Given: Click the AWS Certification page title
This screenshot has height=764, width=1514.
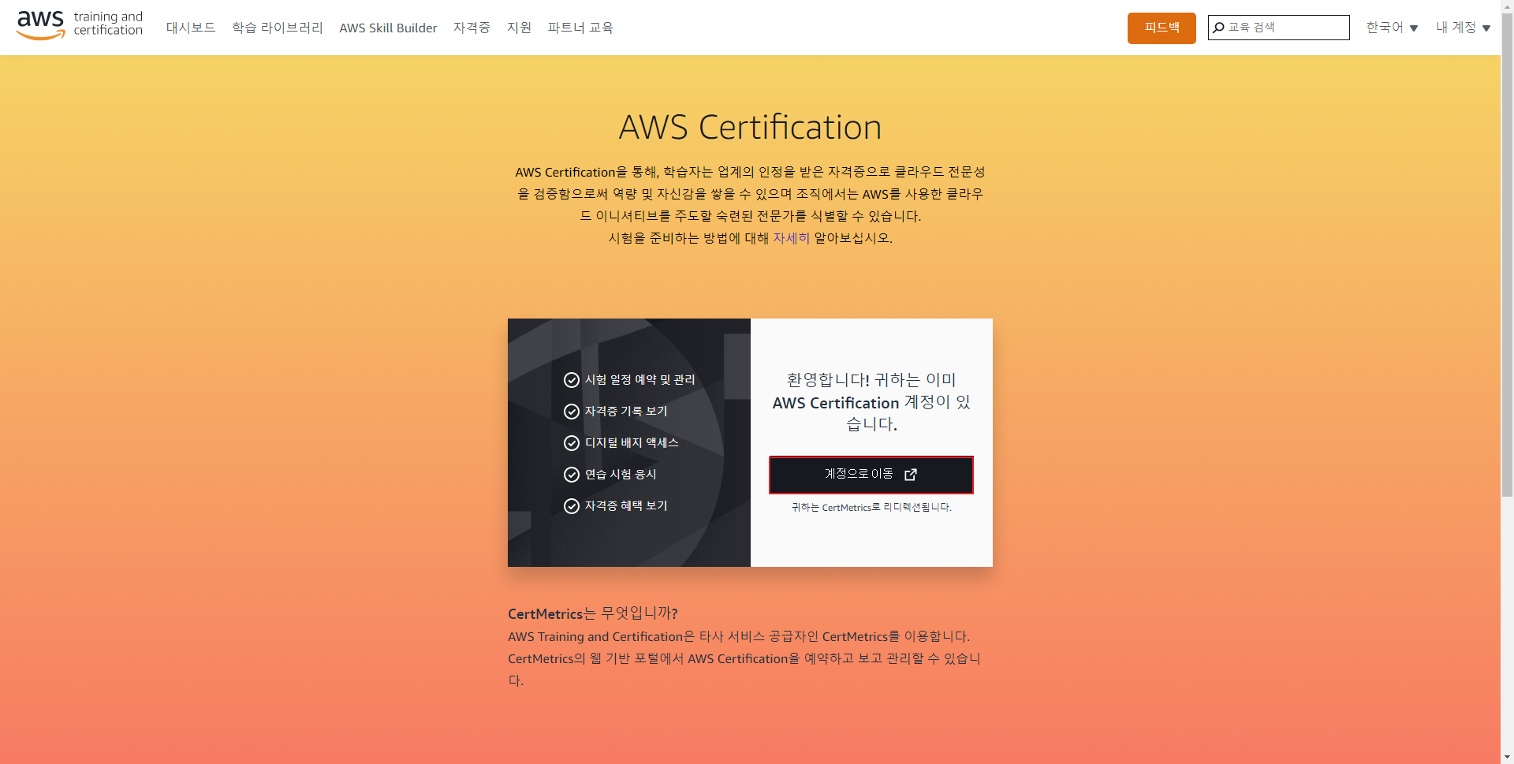Looking at the screenshot, I should tap(750, 128).
